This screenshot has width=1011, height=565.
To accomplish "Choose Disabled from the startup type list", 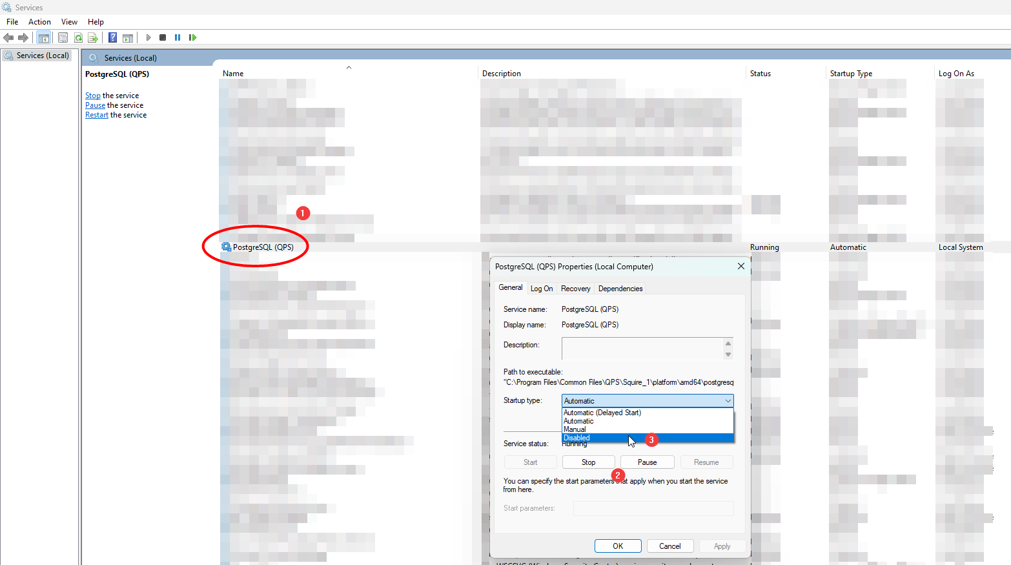I will pos(648,438).
